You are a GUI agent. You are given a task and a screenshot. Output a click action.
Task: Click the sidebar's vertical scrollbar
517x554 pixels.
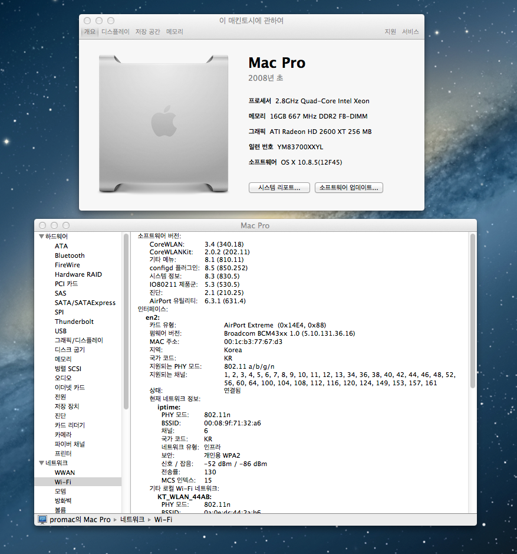[x=126, y=319]
